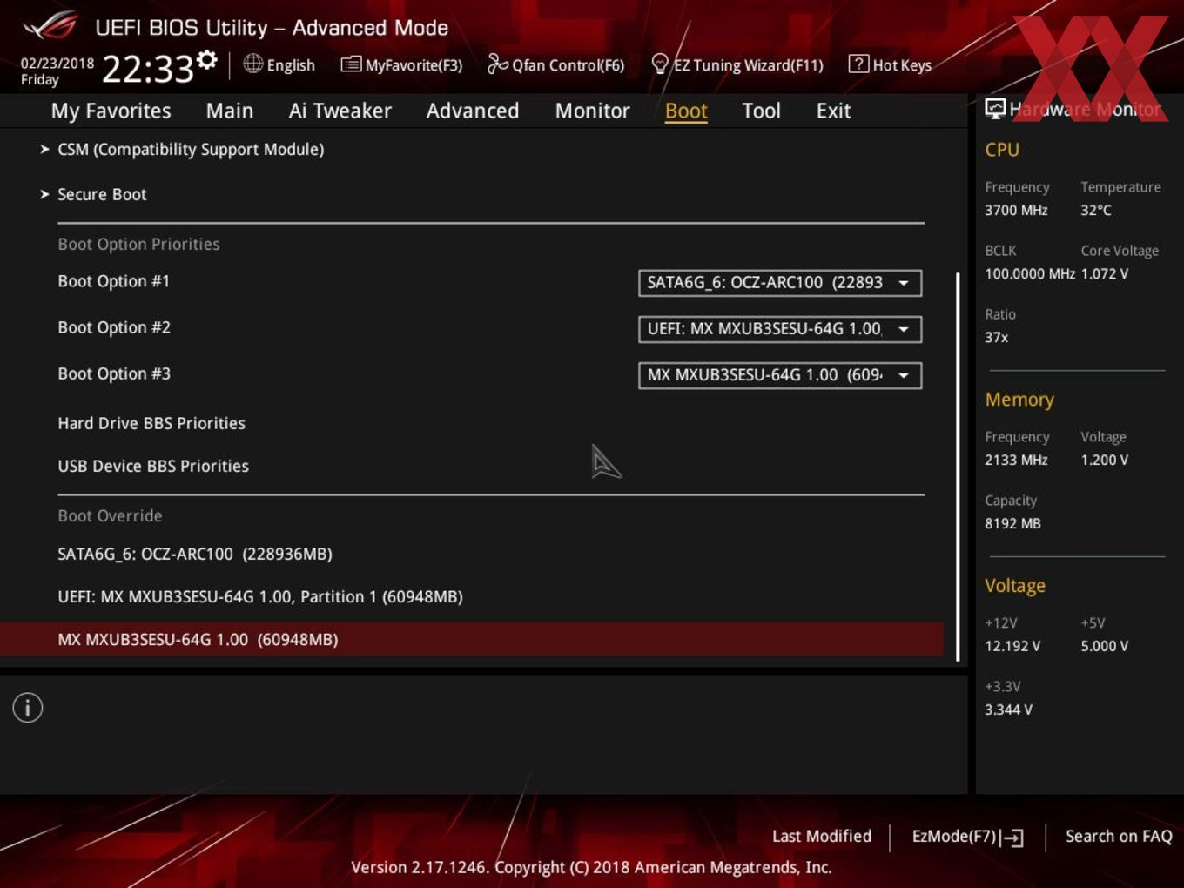1184x888 pixels.
Task: Open Qfan Control(F6) label
Action: pos(568,65)
